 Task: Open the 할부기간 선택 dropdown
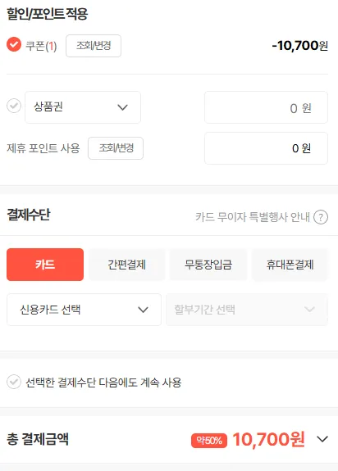pyautogui.click(x=247, y=310)
